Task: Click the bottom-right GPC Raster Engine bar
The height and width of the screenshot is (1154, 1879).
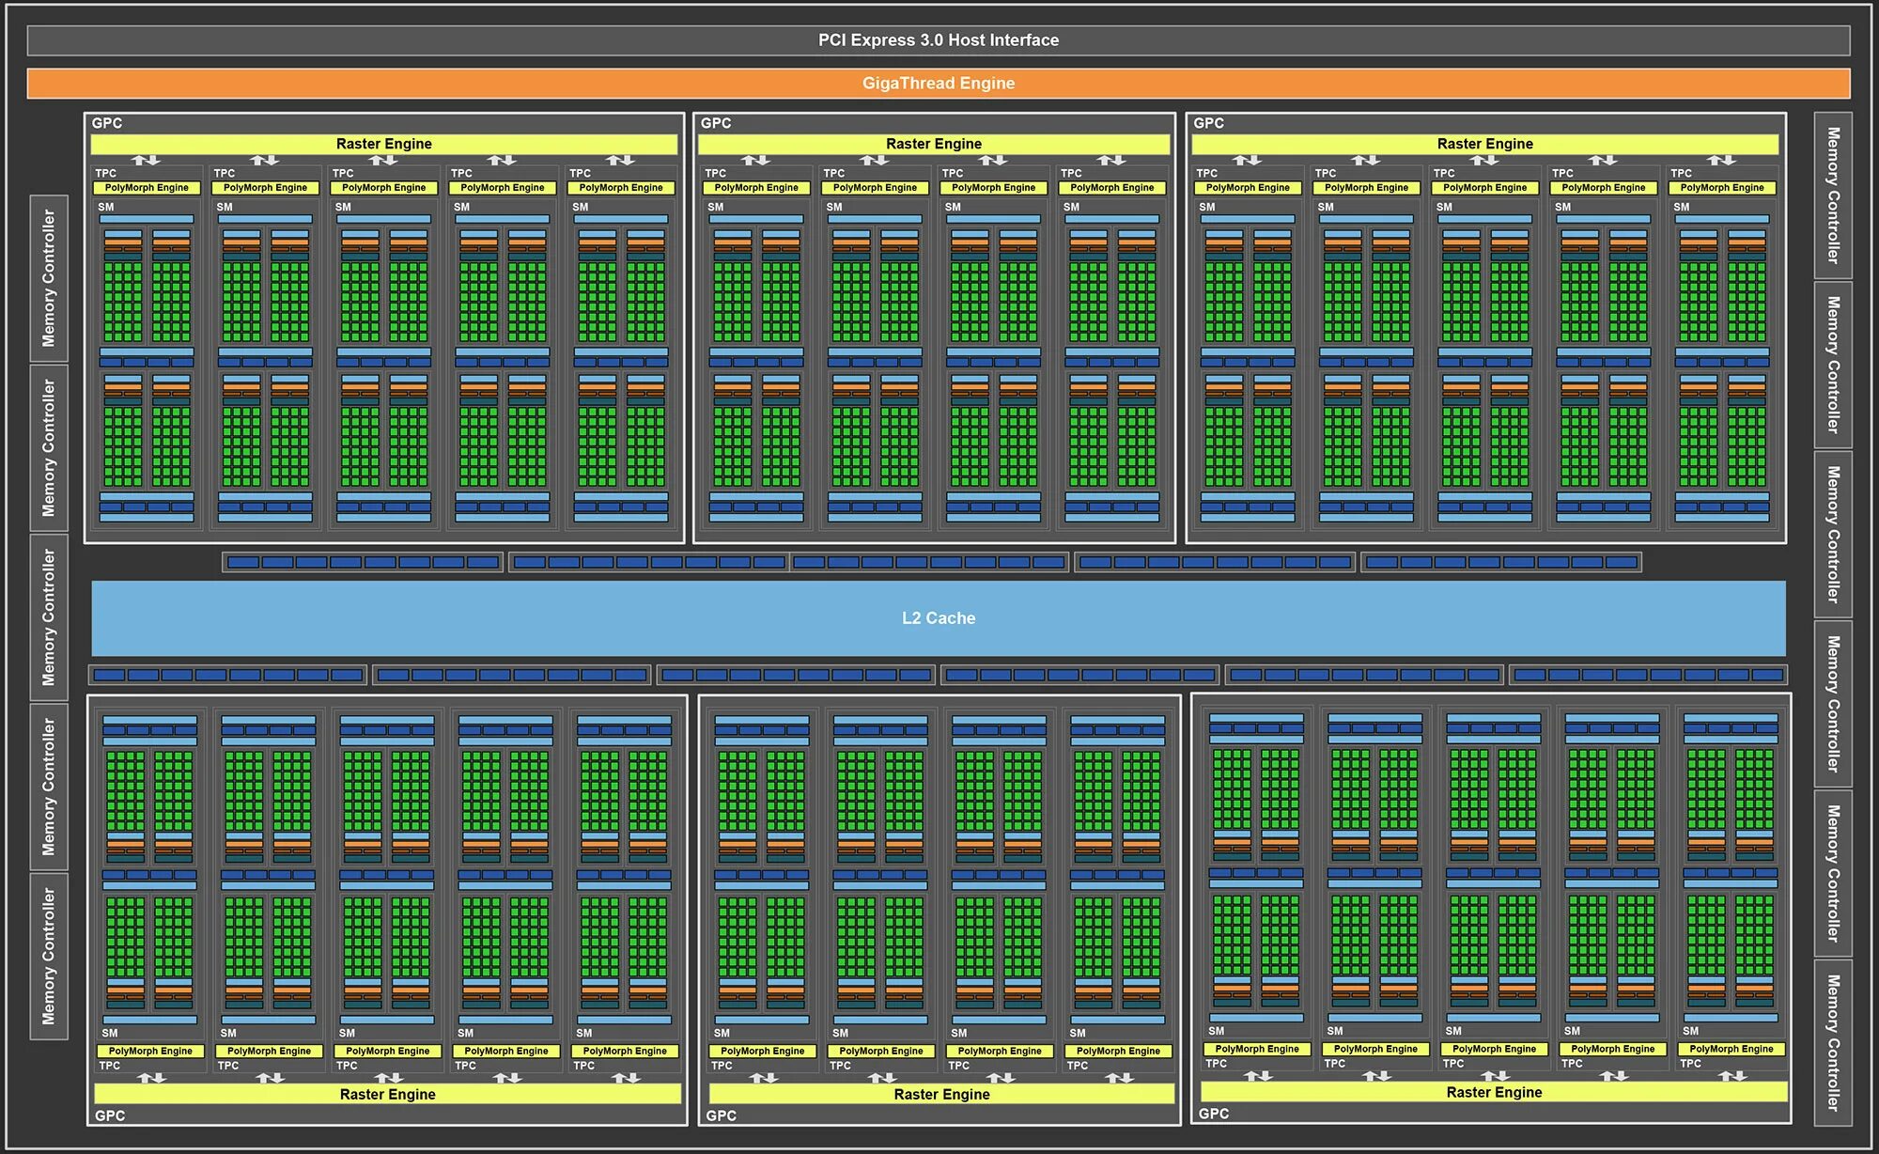Action: [1494, 1092]
